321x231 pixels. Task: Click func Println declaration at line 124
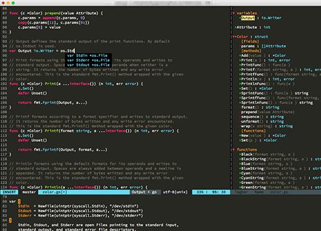(78, 187)
